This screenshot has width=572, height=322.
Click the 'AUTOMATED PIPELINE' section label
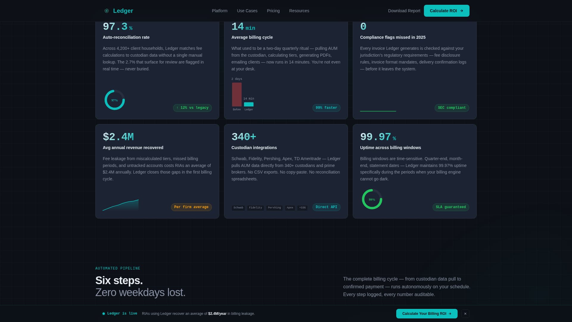pyautogui.click(x=118, y=268)
